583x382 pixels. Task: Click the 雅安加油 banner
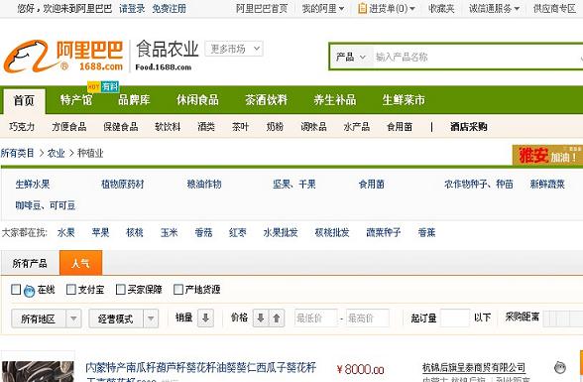[x=547, y=155]
